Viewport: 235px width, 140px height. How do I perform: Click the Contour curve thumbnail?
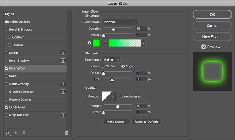[x=107, y=97]
